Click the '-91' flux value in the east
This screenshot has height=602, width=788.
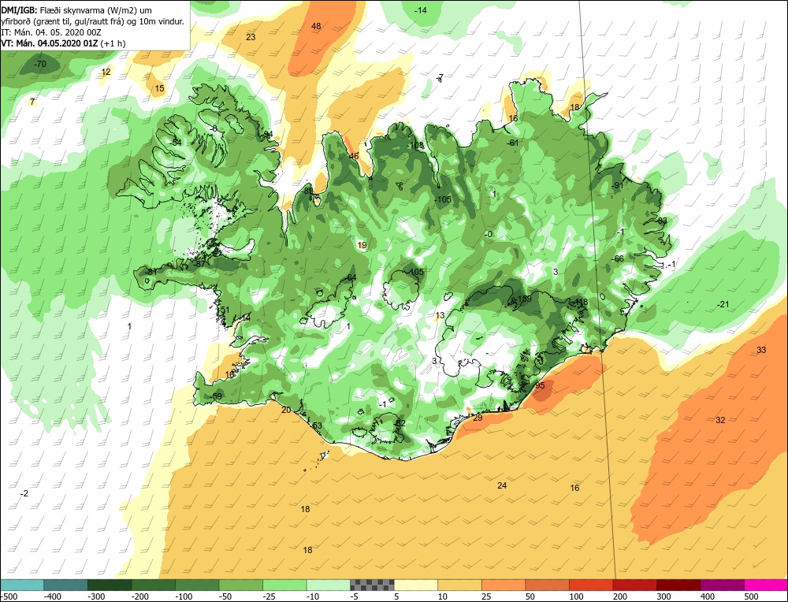(617, 185)
